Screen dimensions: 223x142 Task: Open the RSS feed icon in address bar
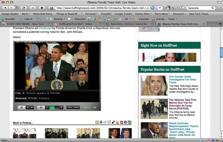click(x=153, y=8)
